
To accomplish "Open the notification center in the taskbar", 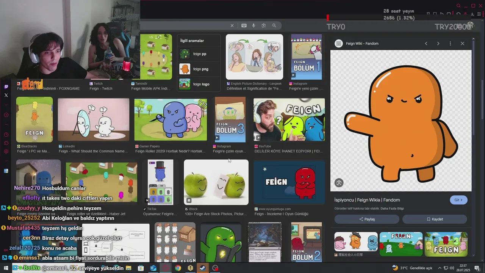I will [x=477, y=268].
